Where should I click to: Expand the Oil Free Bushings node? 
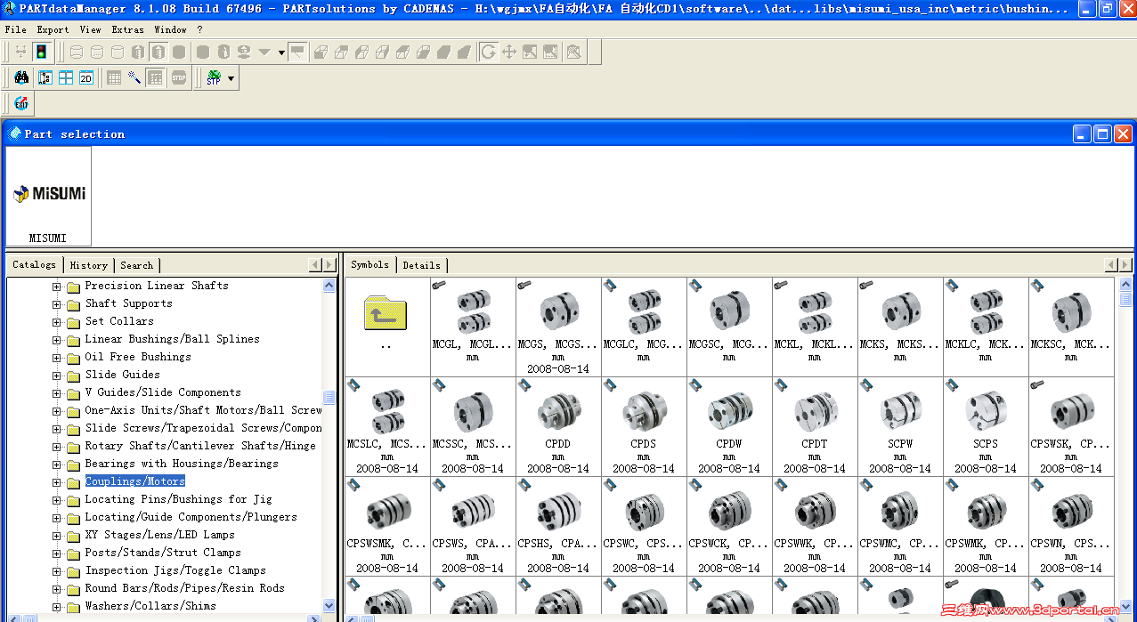pyautogui.click(x=57, y=358)
